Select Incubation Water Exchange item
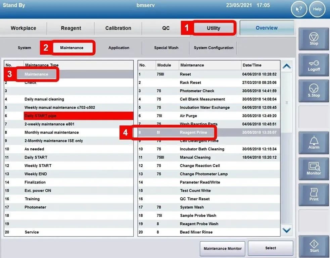Viewport: 330px width, 258px height. (209, 107)
